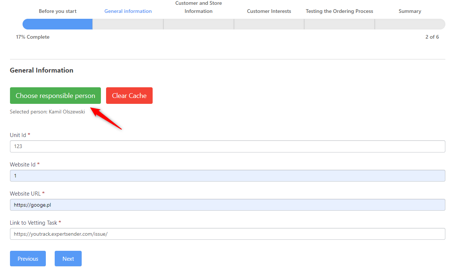Viewport: 452px width, 274px height.
Task: Click the 'Before you start' step label
Action: pyautogui.click(x=58, y=11)
